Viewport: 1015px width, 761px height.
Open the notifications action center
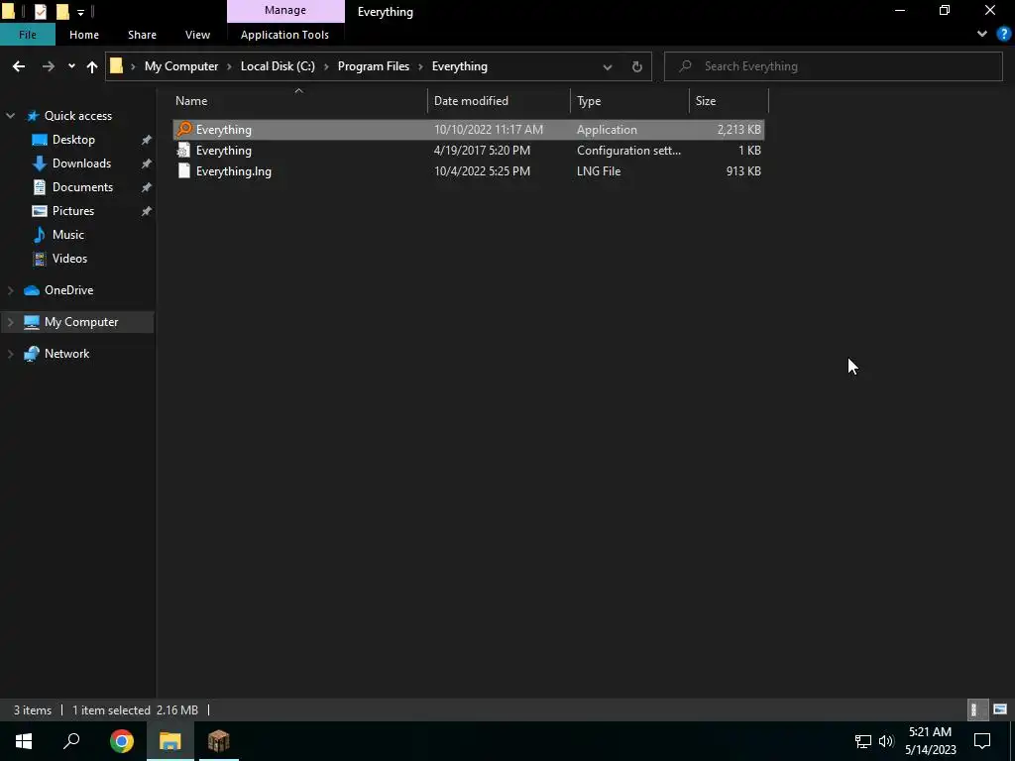pyautogui.click(x=982, y=741)
